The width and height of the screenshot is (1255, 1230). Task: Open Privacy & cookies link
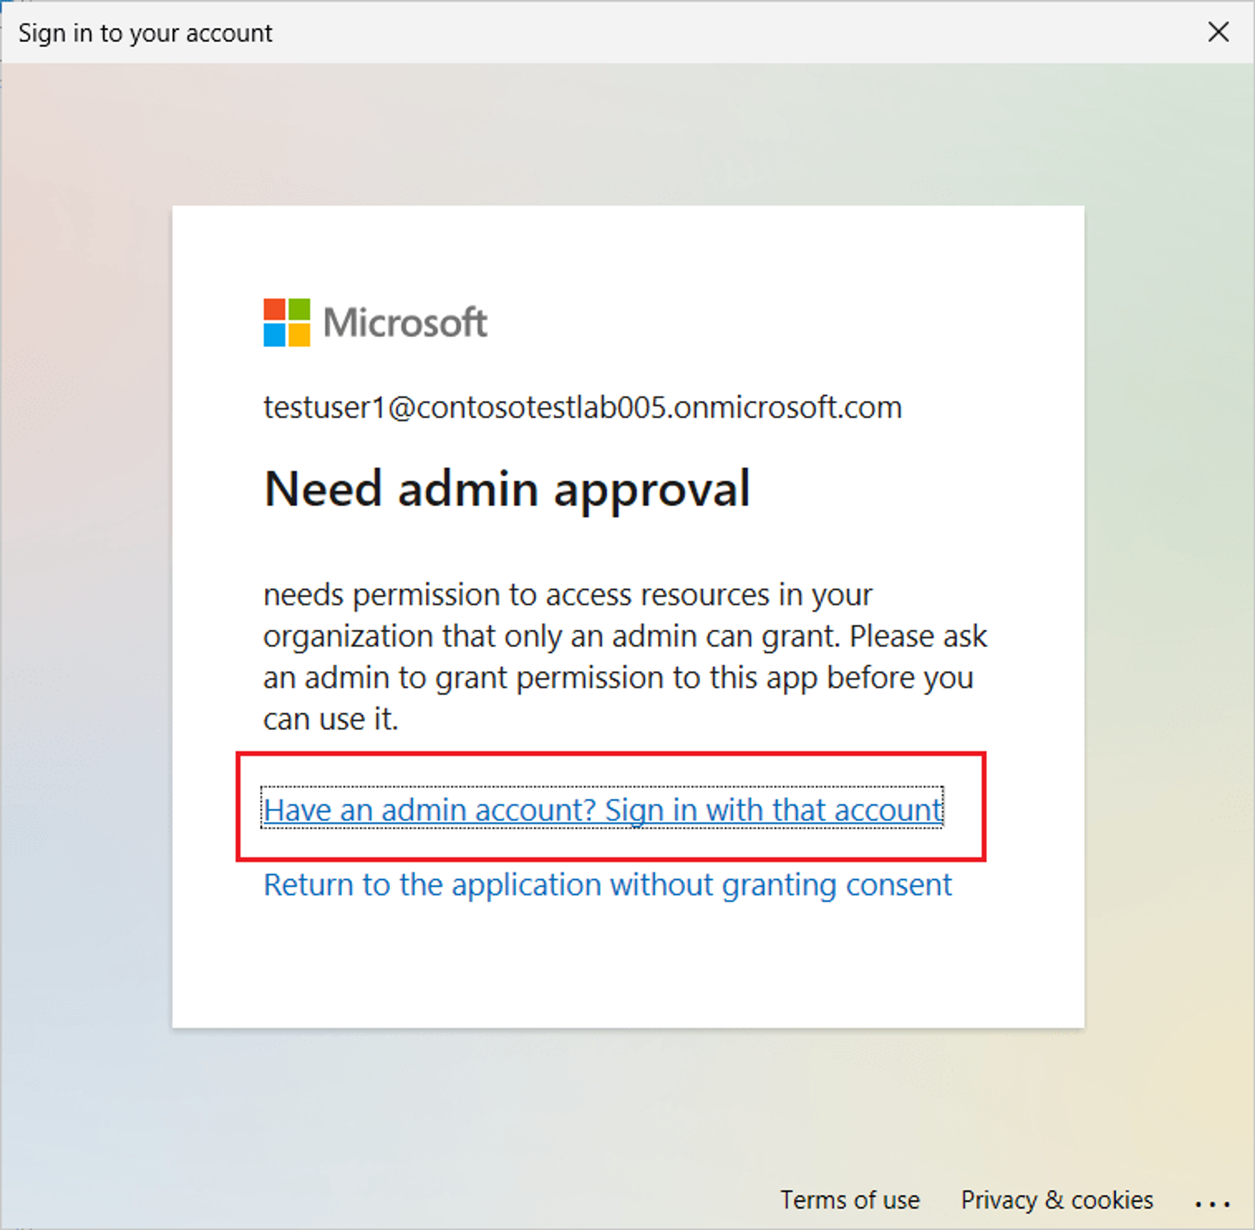point(1057,1200)
